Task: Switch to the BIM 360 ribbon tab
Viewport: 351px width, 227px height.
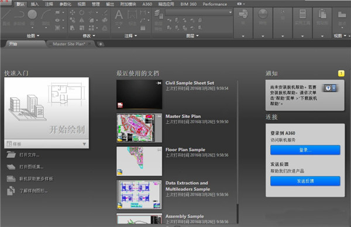Action: pos(188,4)
